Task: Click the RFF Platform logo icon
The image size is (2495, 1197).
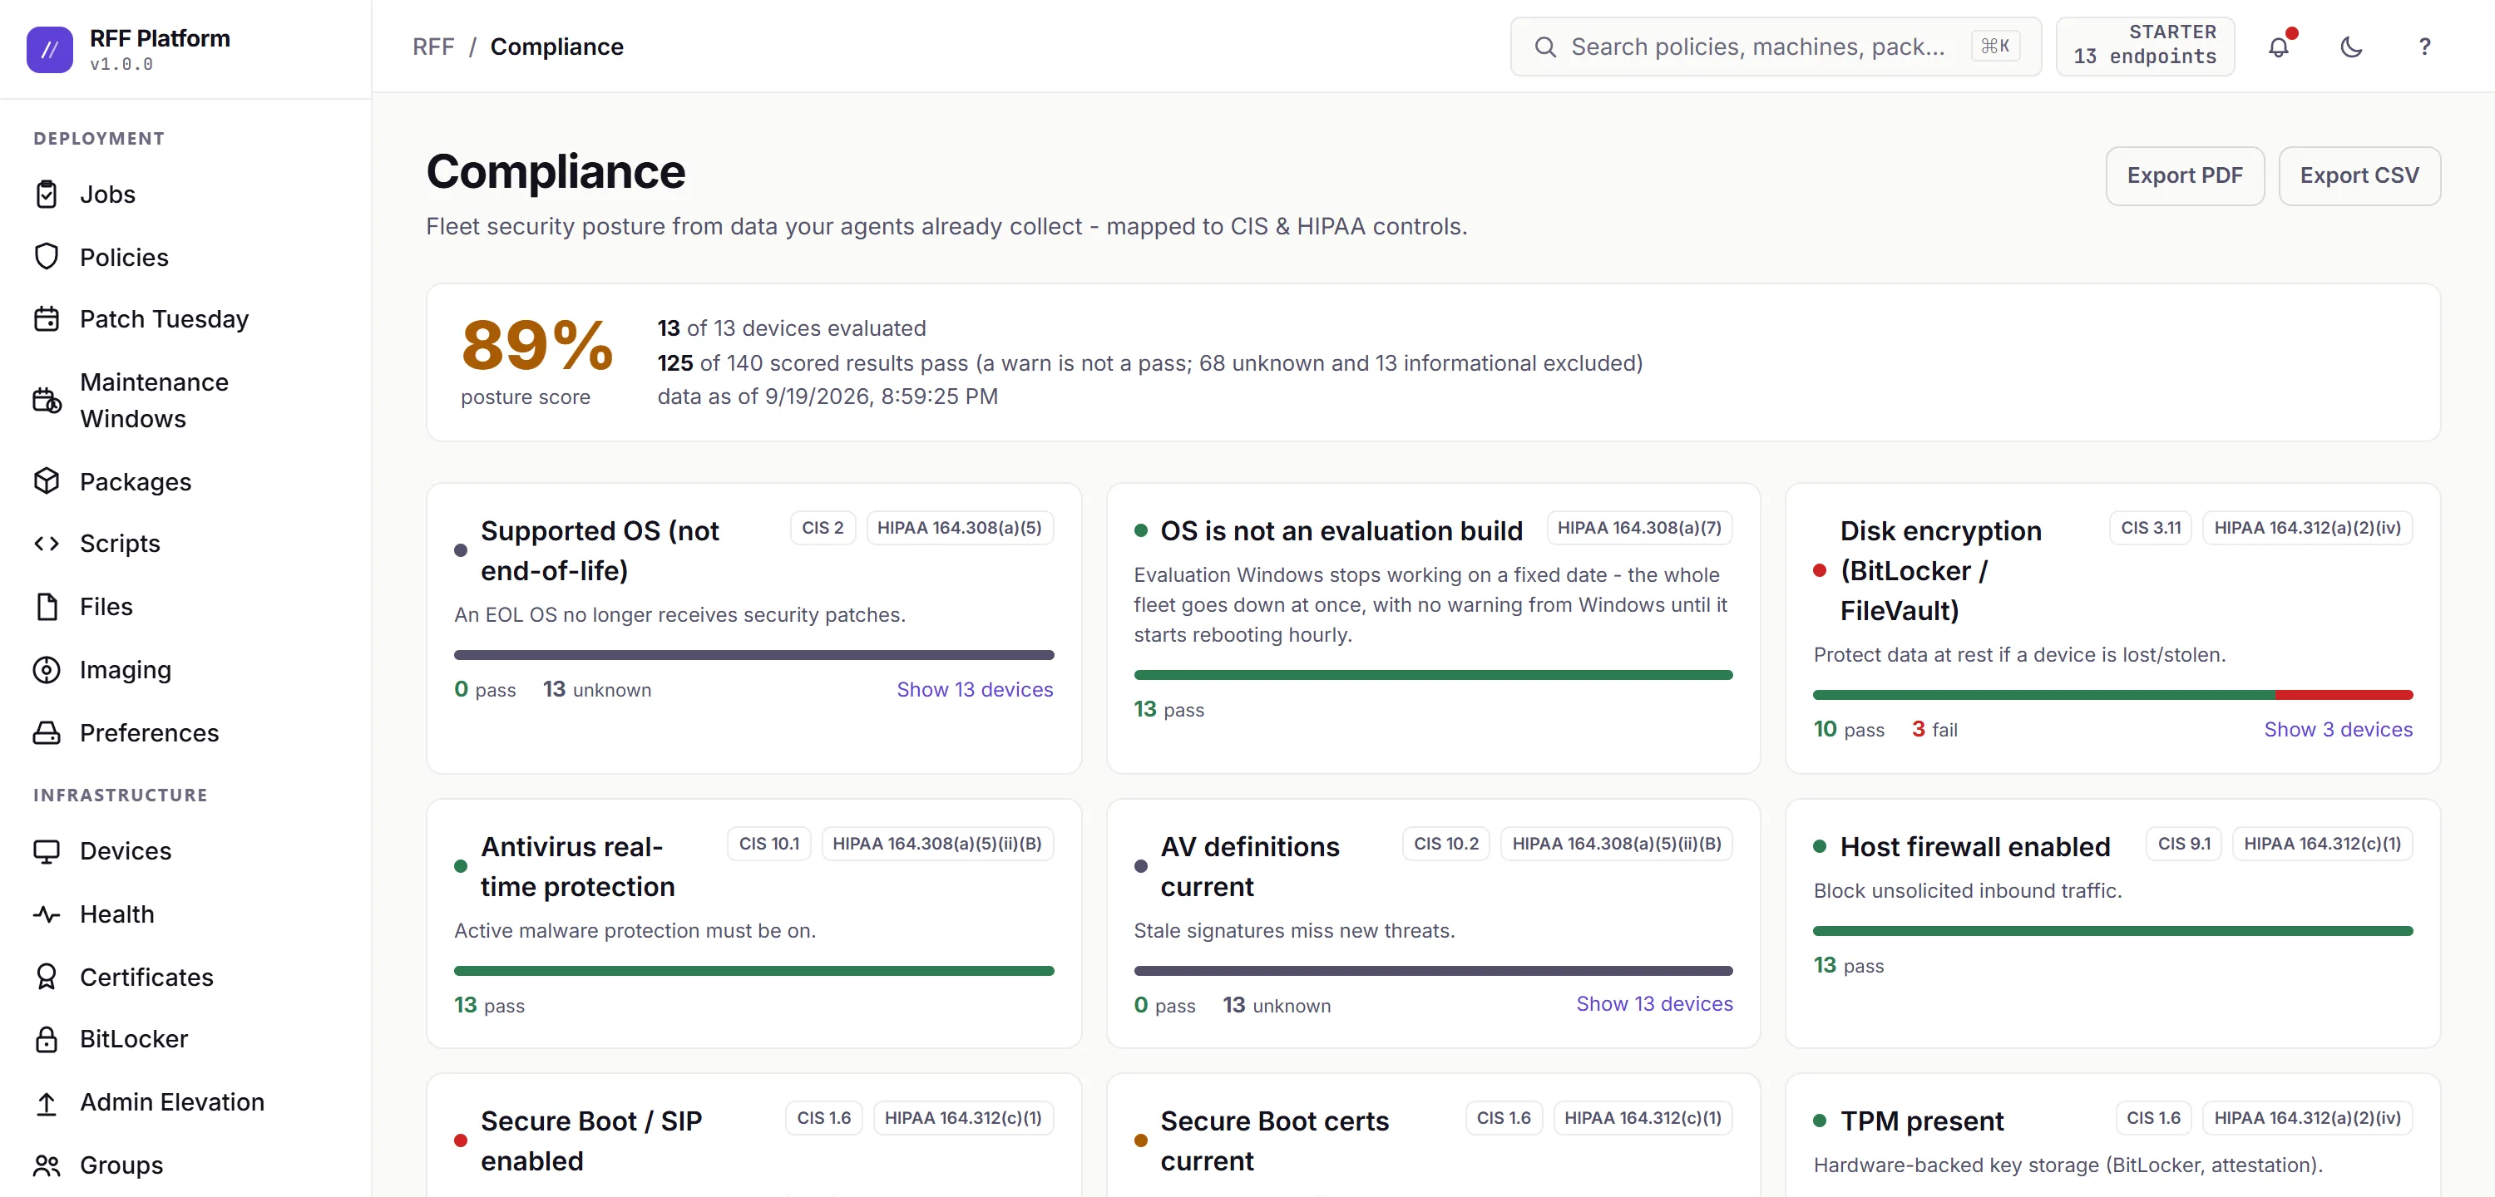Action: point(49,49)
